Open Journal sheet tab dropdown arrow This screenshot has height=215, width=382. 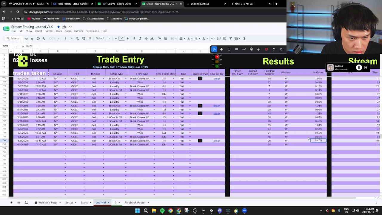click(x=108, y=203)
